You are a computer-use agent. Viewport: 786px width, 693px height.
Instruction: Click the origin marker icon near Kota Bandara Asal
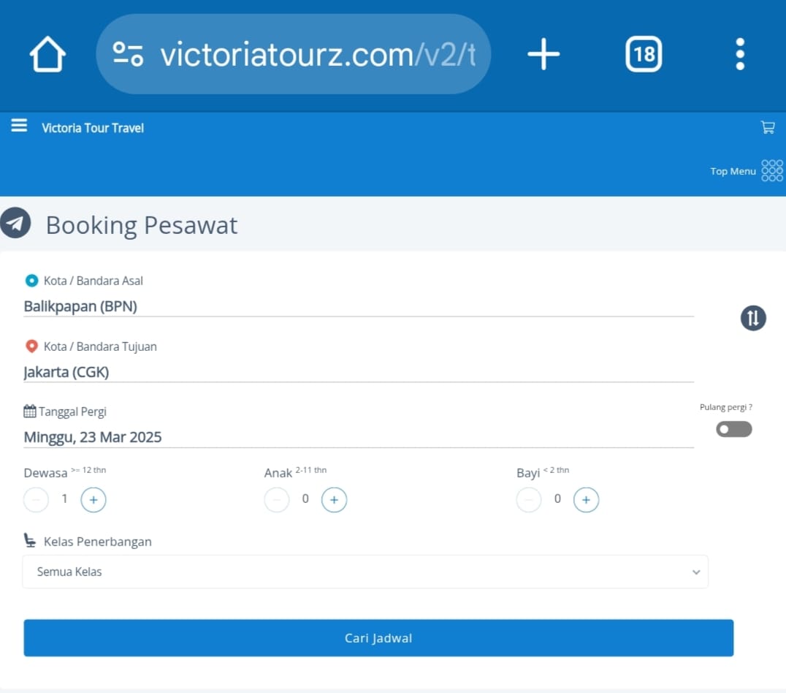(x=31, y=280)
